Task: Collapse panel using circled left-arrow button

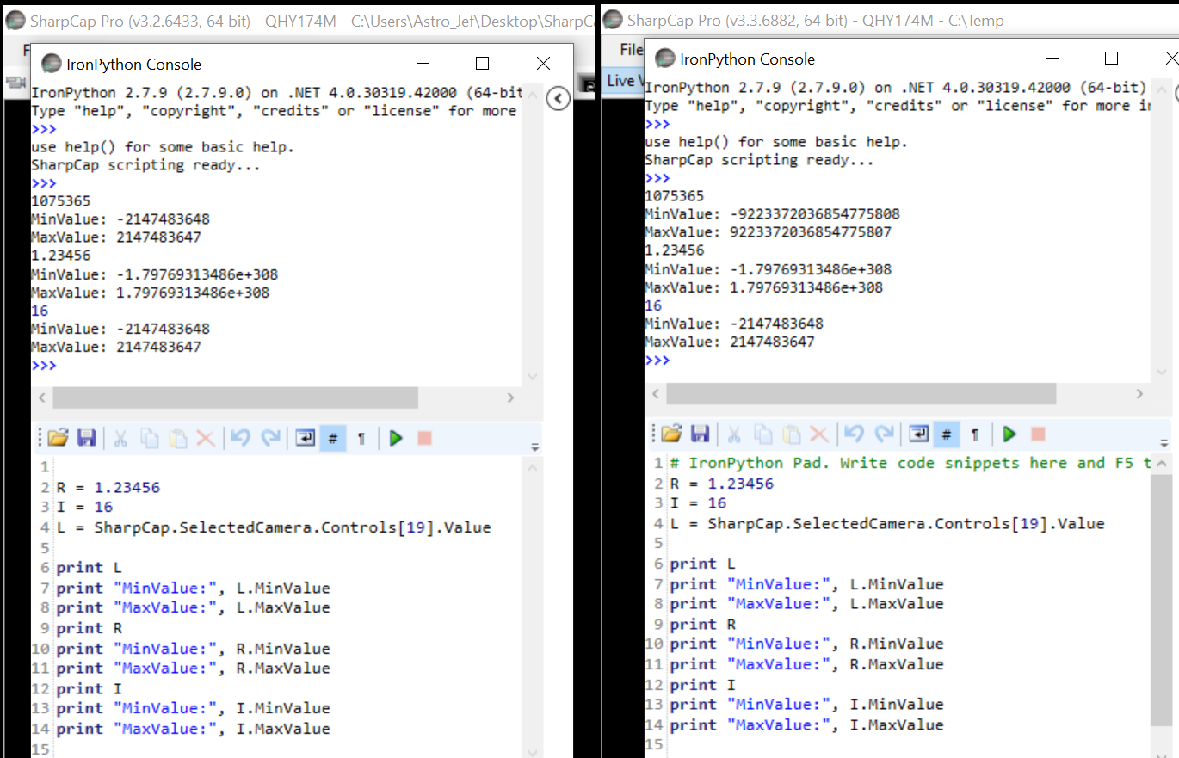Action: (559, 99)
